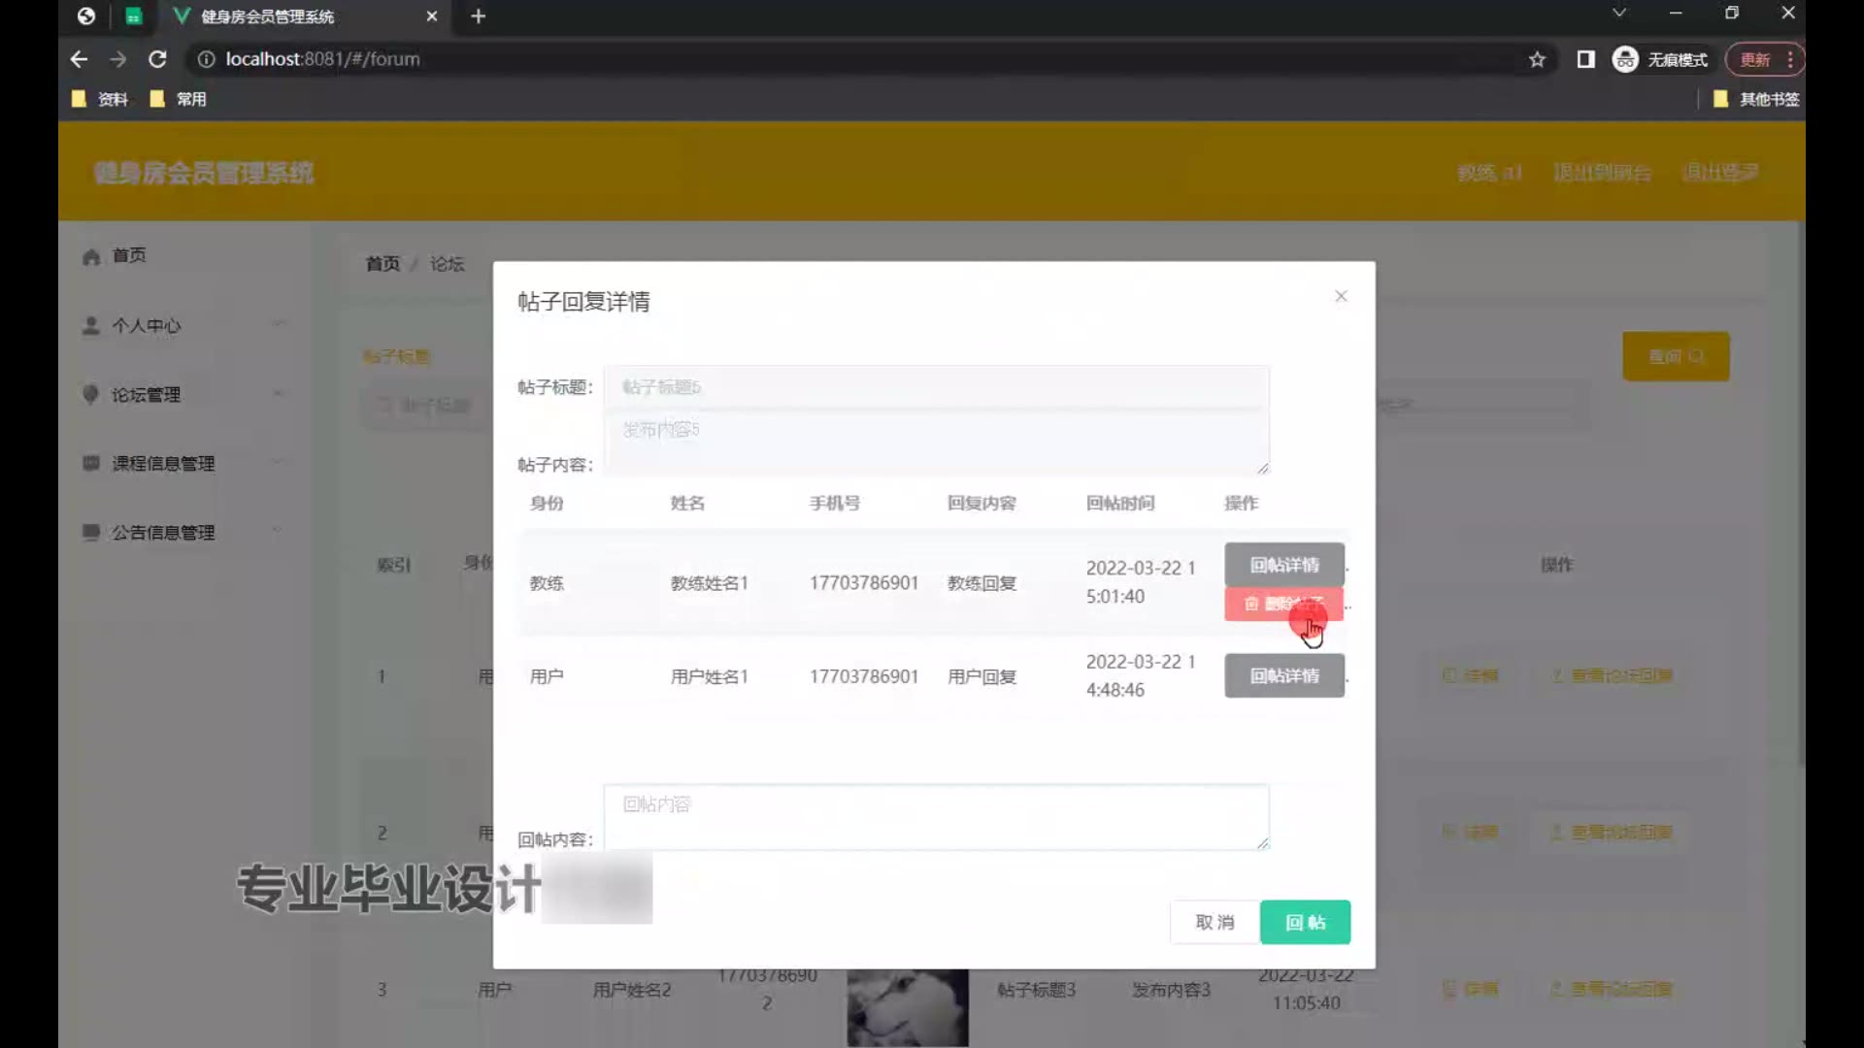
Task: Click the 教练回复 content cell
Action: click(x=982, y=583)
